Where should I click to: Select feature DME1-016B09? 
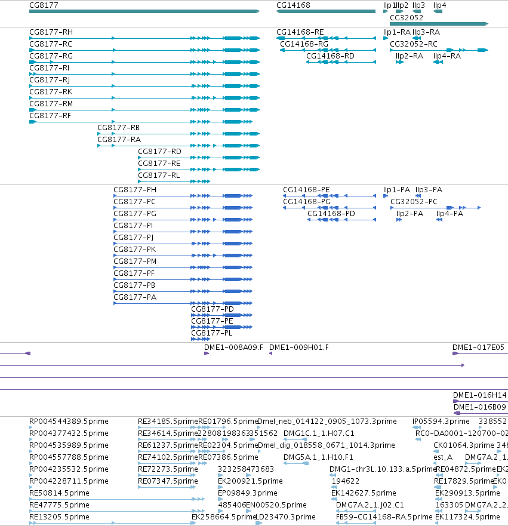pyautogui.click(x=481, y=413)
